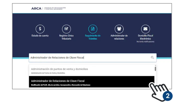Image resolution: width=183 pixels, height=104 pixels.
Task: Go to Registro Único Tributario label
Action: point(66,37)
